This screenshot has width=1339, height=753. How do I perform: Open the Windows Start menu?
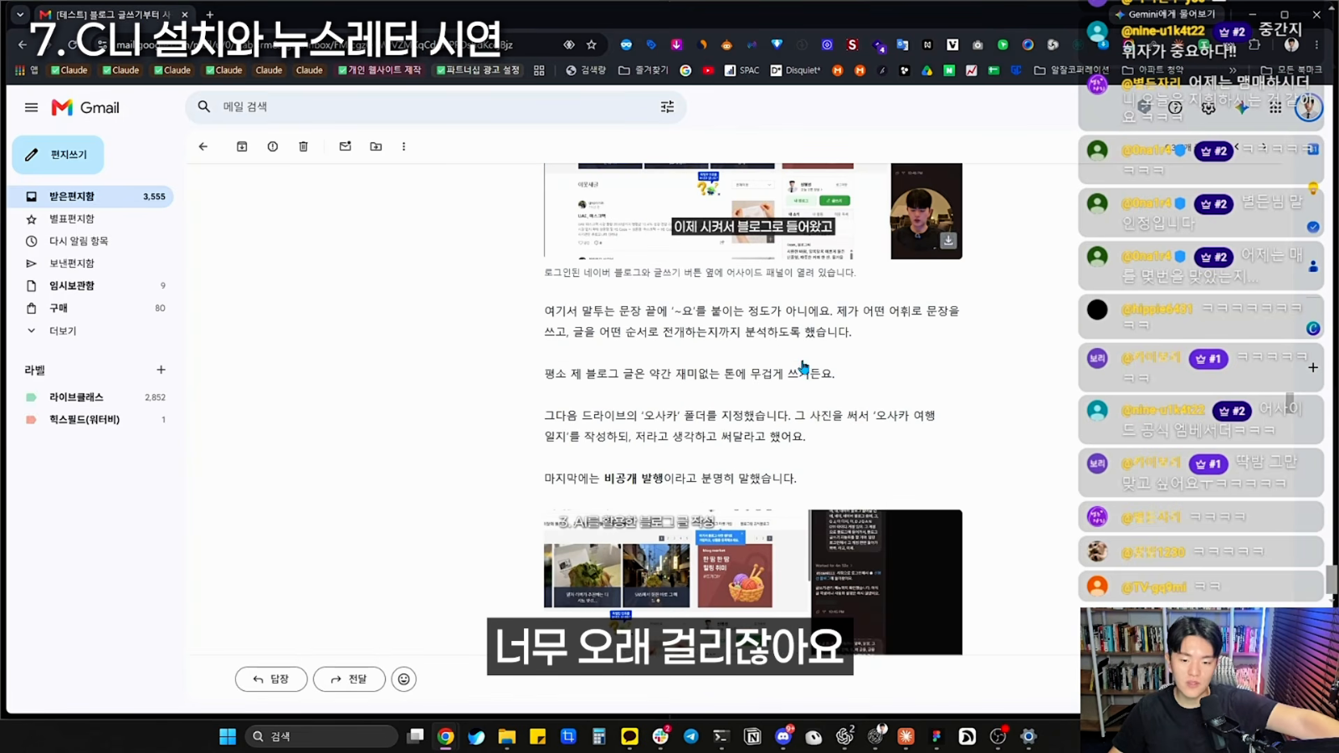(x=228, y=736)
